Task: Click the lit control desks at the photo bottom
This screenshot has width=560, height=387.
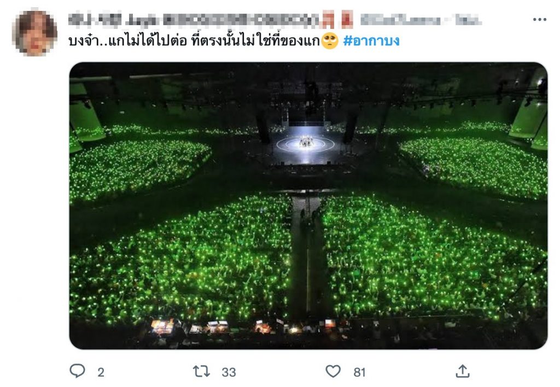Action: click(x=219, y=327)
